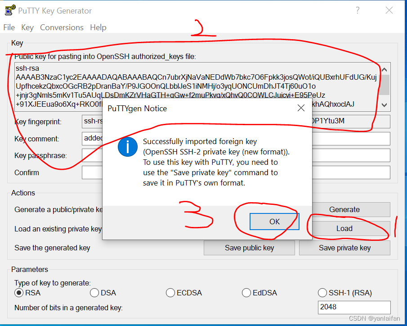Open the Key menu

point(27,27)
